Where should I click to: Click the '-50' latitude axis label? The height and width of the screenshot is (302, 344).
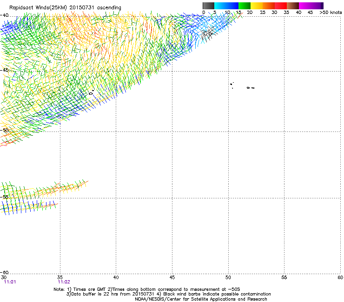click(x=4, y=130)
